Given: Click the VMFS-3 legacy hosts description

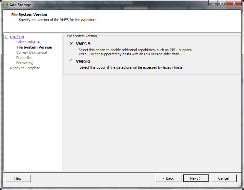Looking at the screenshot, I should pyautogui.click(x=131, y=67).
